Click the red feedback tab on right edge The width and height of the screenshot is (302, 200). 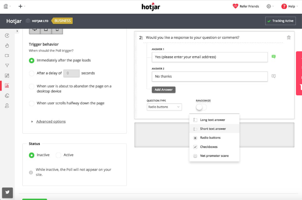[x=299, y=73]
